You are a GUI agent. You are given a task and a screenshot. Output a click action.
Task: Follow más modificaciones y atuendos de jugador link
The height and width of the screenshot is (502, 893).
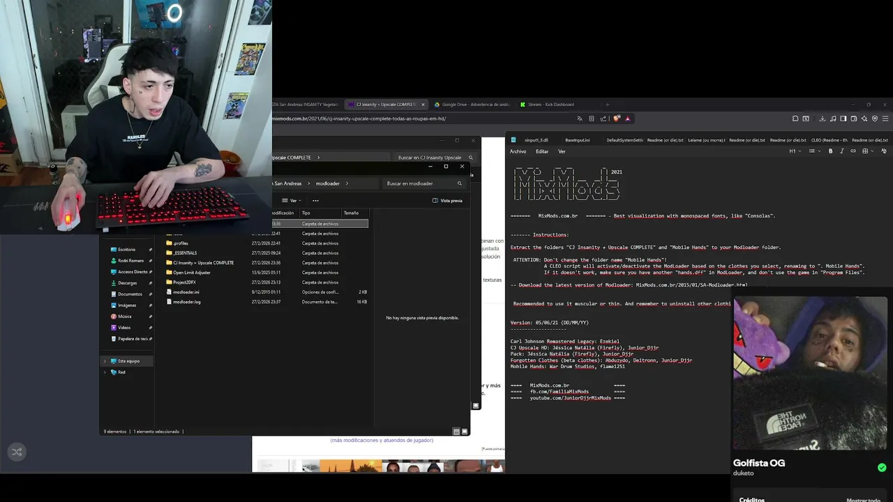(382, 440)
